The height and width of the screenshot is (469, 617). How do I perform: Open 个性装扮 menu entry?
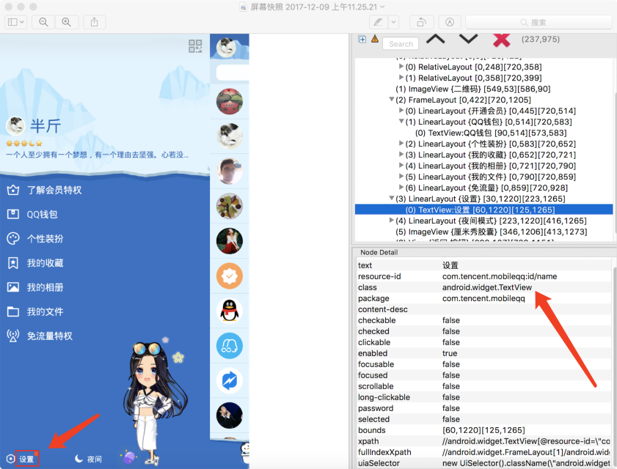45,239
